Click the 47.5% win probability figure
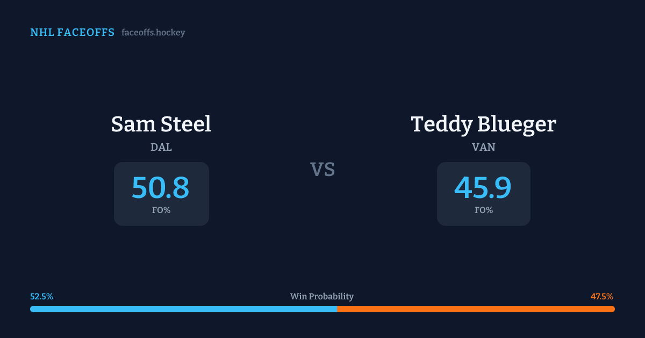The width and height of the screenshot is (645, 338). [602, 297]
